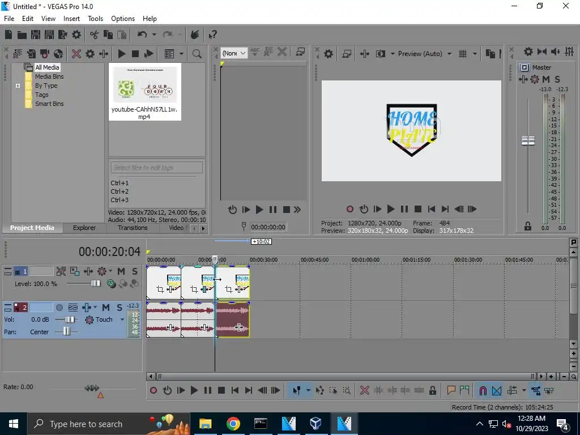Open the Insert menu
Image resolution: width=580 pixels, height=435 pixels.
coord(71,19)
